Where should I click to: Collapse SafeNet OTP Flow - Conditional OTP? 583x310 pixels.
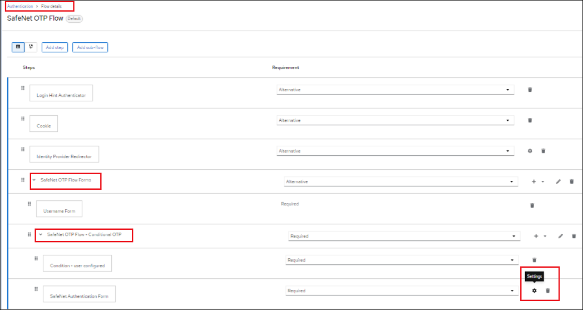coord(41,235)
